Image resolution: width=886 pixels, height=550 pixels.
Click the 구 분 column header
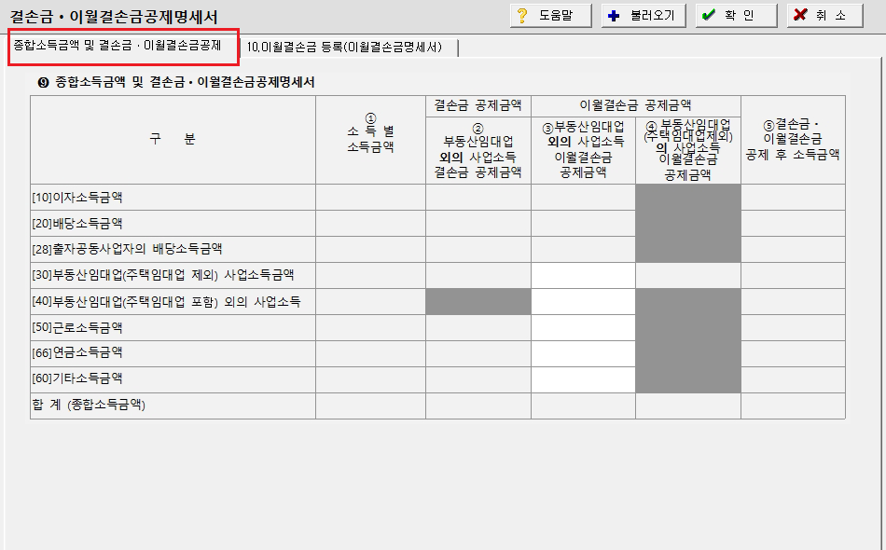[x=173, y=140]
